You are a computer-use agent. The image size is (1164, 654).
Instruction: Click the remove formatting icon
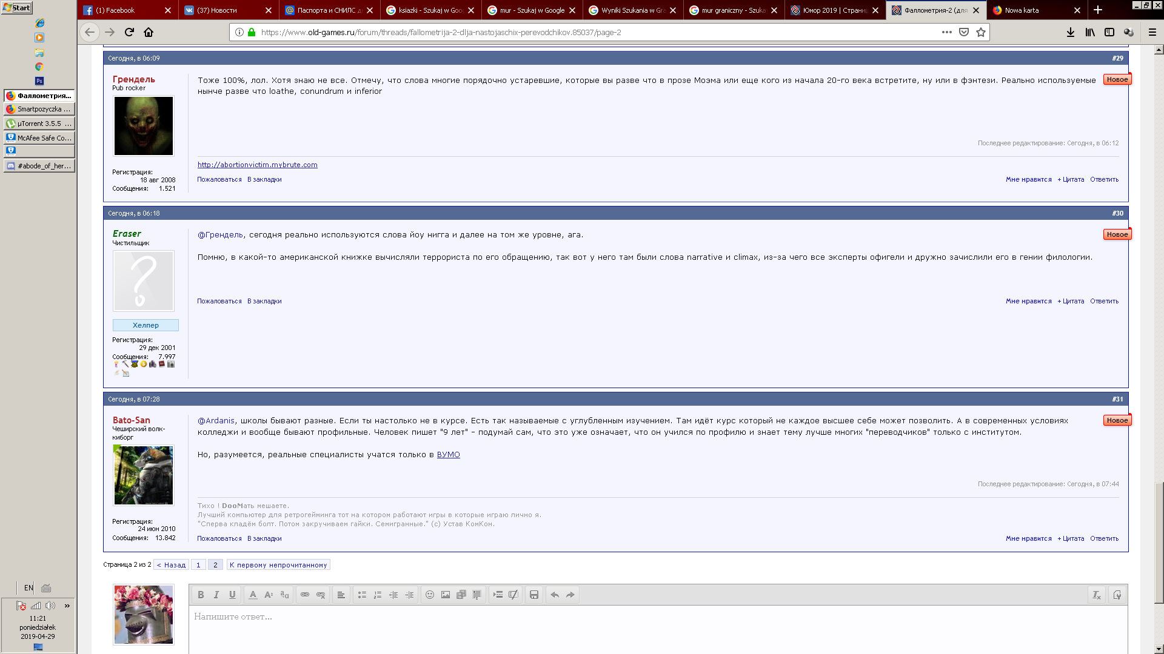1096,595
